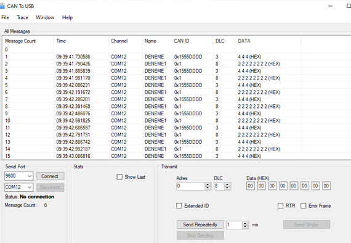
Task: Click the Send Repeatedly button
Action: tap(200, 224)
